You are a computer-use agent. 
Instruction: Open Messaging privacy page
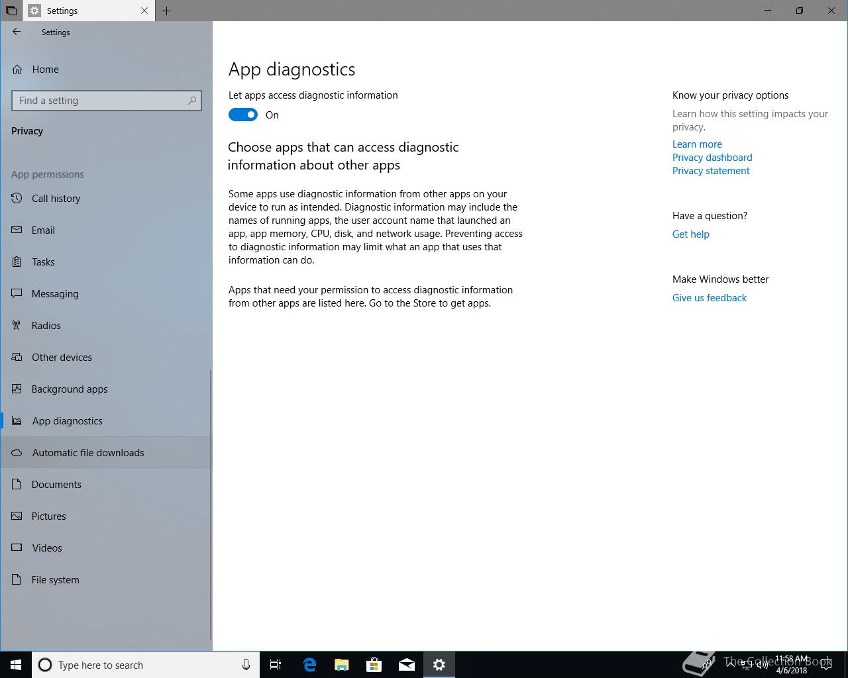[x=106, y=293]
